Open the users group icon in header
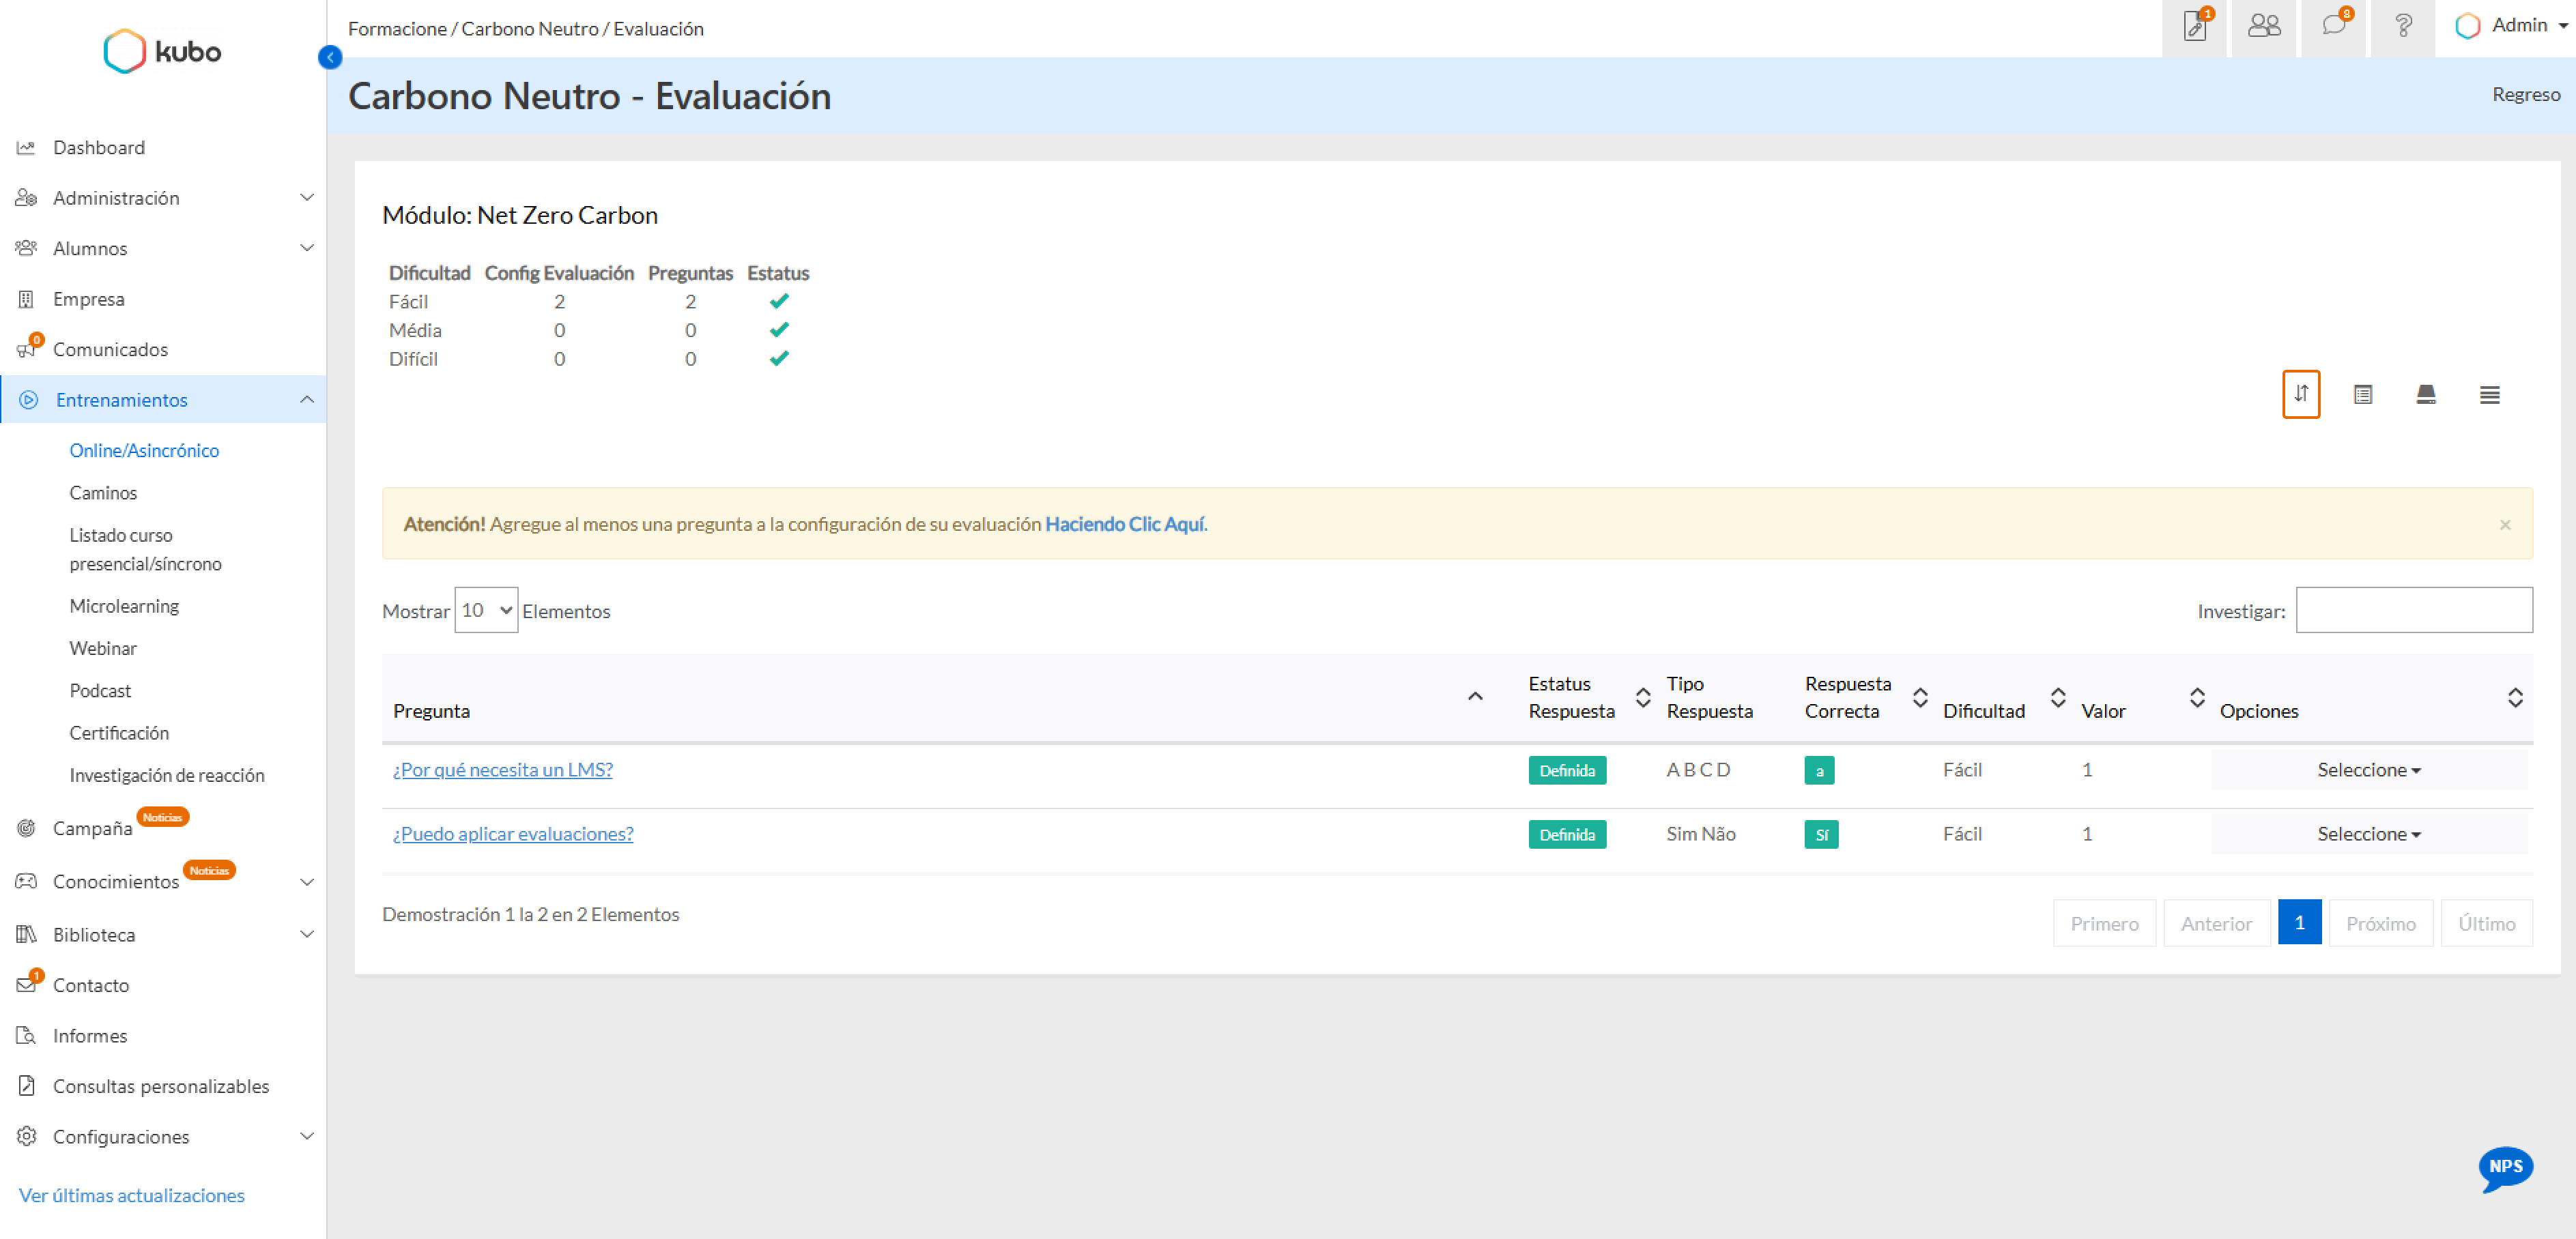Screen dimensions: 2576x1239 [x=2264, y=26]
